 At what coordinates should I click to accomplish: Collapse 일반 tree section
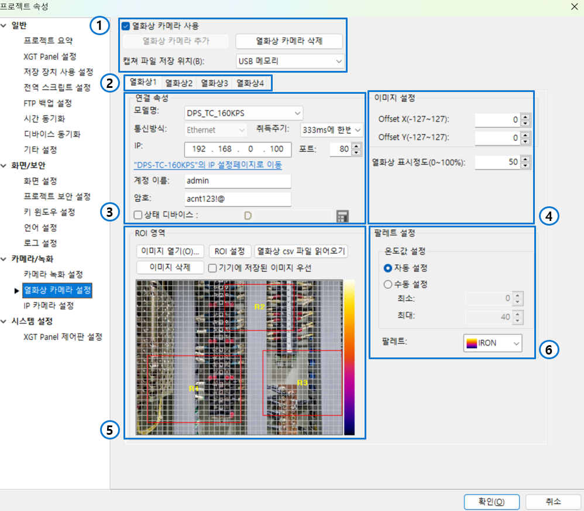coord(4,26)
